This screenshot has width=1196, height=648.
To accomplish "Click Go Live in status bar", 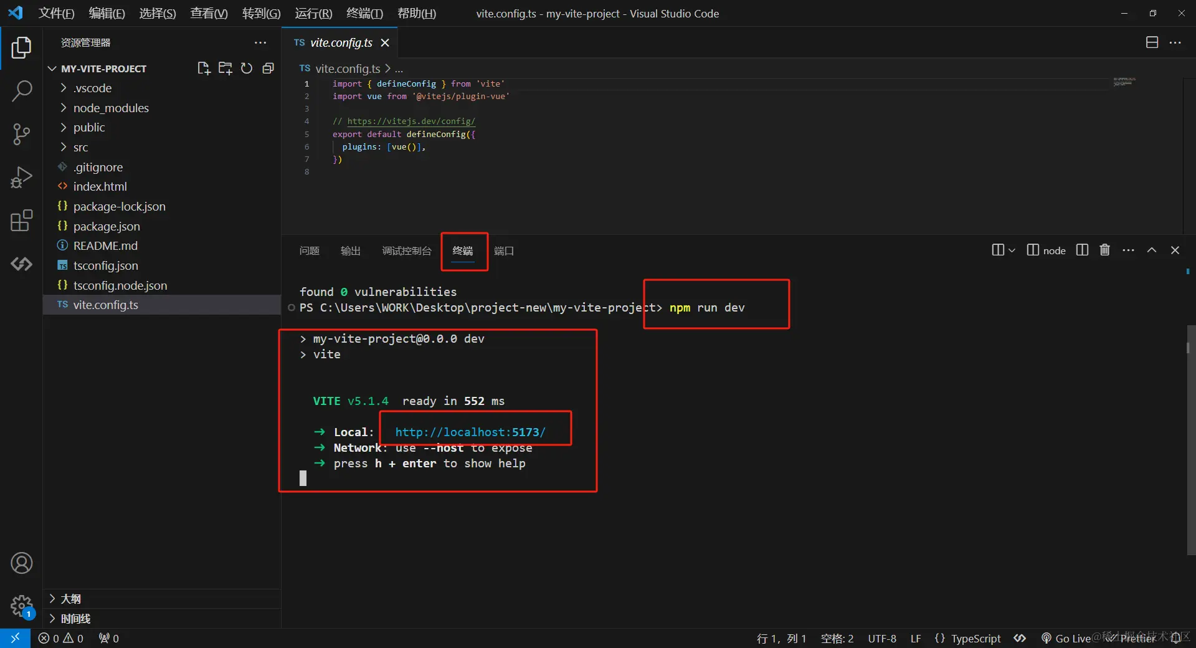I will tap(1066, 638).
